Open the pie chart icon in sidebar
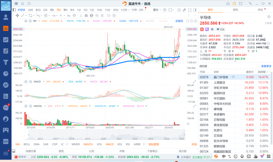The width and height of the screenshot is (273, 162). click(6, 74)
